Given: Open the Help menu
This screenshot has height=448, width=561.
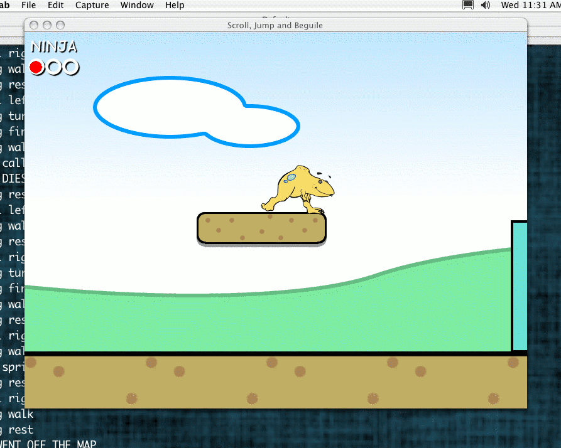Looking at the screenshot, I should [175, 5].
